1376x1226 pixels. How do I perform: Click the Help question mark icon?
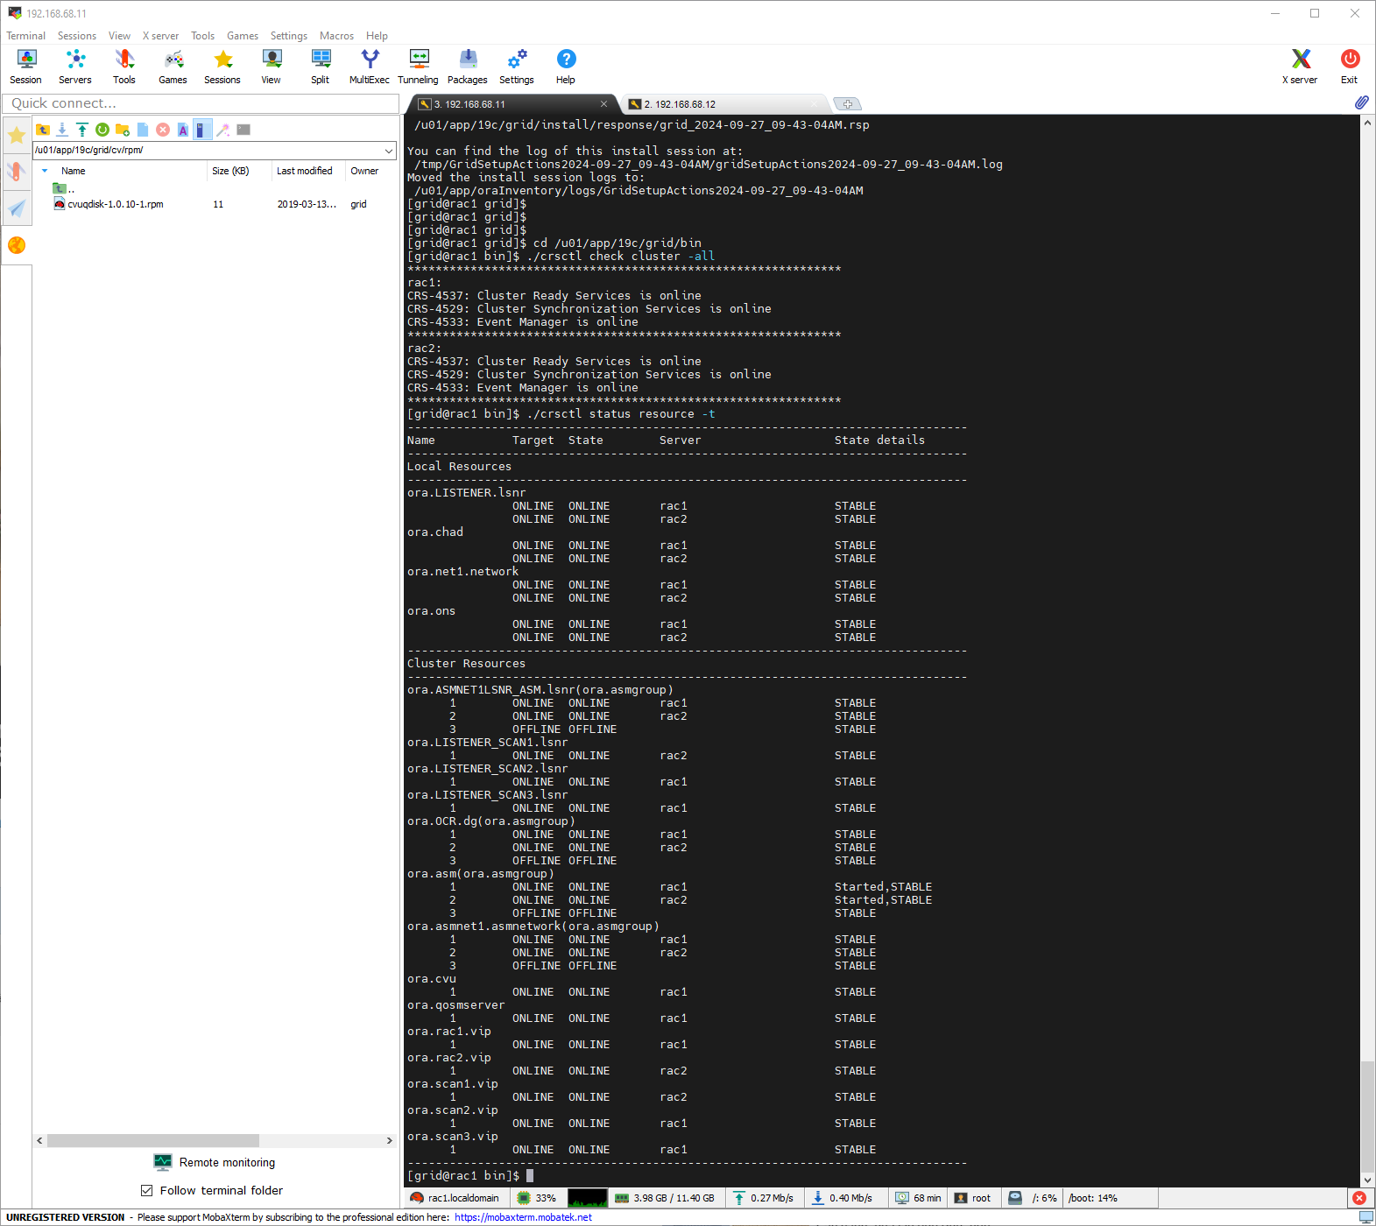point(566,67)
